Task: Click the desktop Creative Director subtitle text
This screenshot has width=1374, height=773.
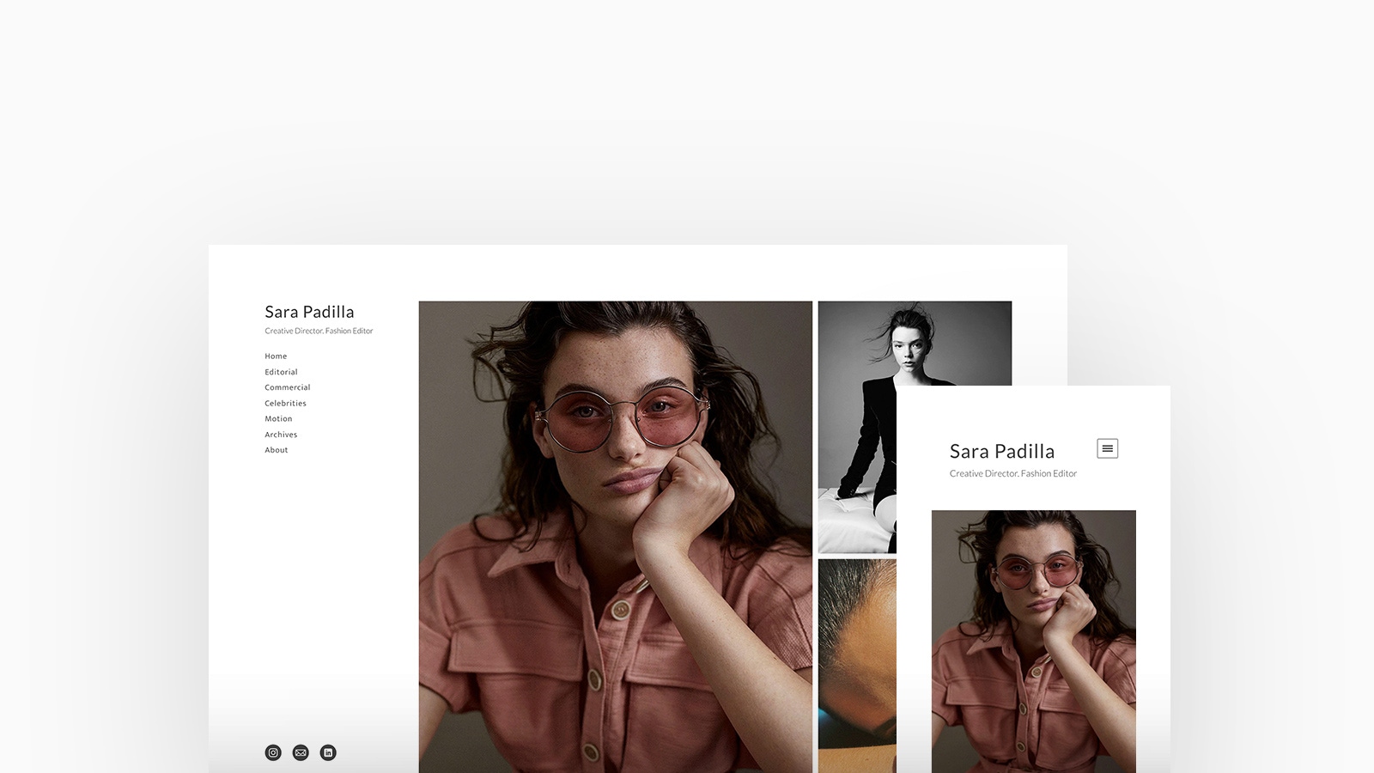Action: pos(319,331)
